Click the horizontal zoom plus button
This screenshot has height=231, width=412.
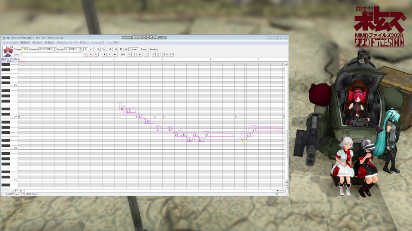284,191
